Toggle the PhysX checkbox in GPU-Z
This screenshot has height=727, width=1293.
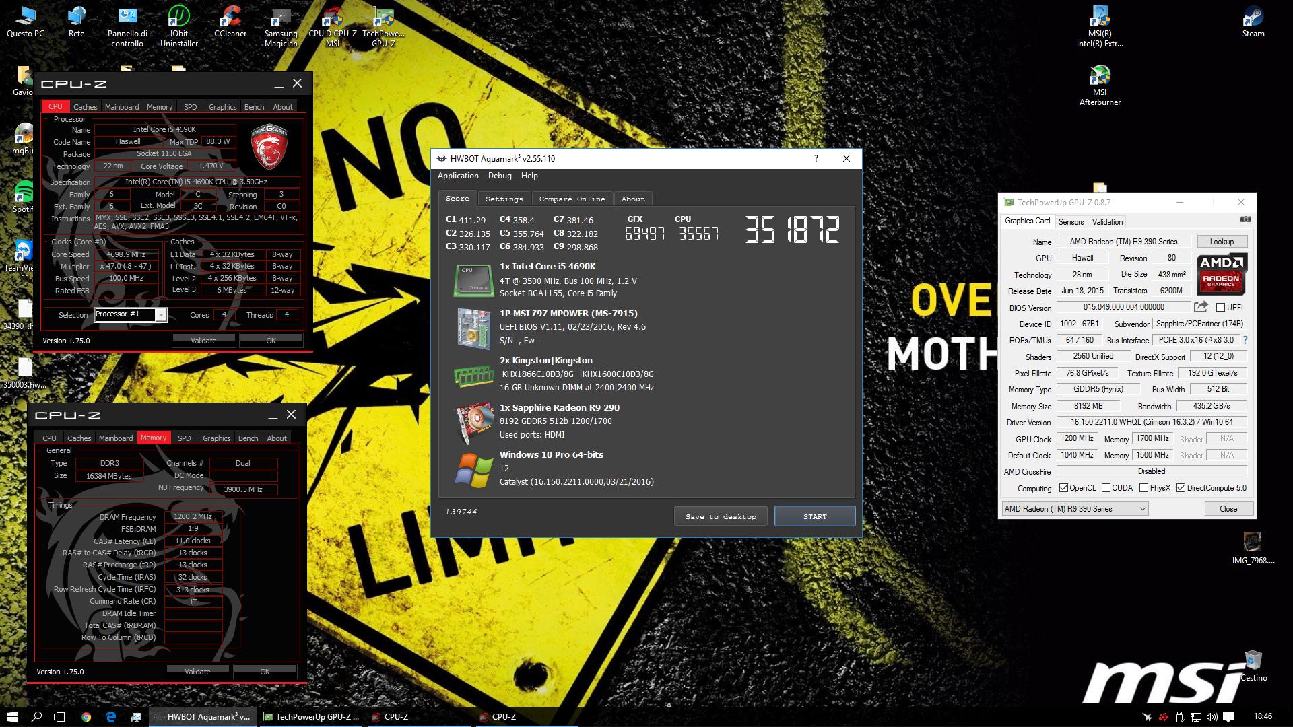(x=1143, y=488)
